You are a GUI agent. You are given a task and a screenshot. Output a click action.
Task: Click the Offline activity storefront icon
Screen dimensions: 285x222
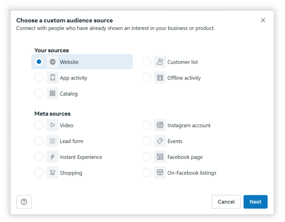click(160, 78)
